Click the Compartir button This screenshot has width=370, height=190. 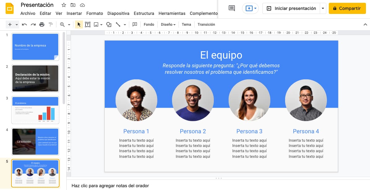click(347, 8)
